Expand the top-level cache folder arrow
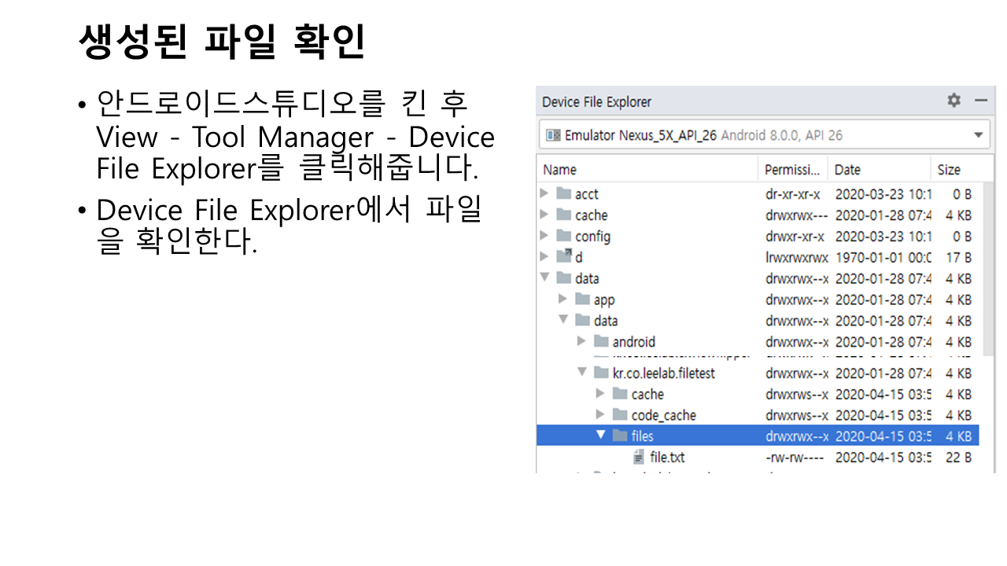The height and width of the screenshot is (566, 1007). pyautogui.click(x=544, y=215)
